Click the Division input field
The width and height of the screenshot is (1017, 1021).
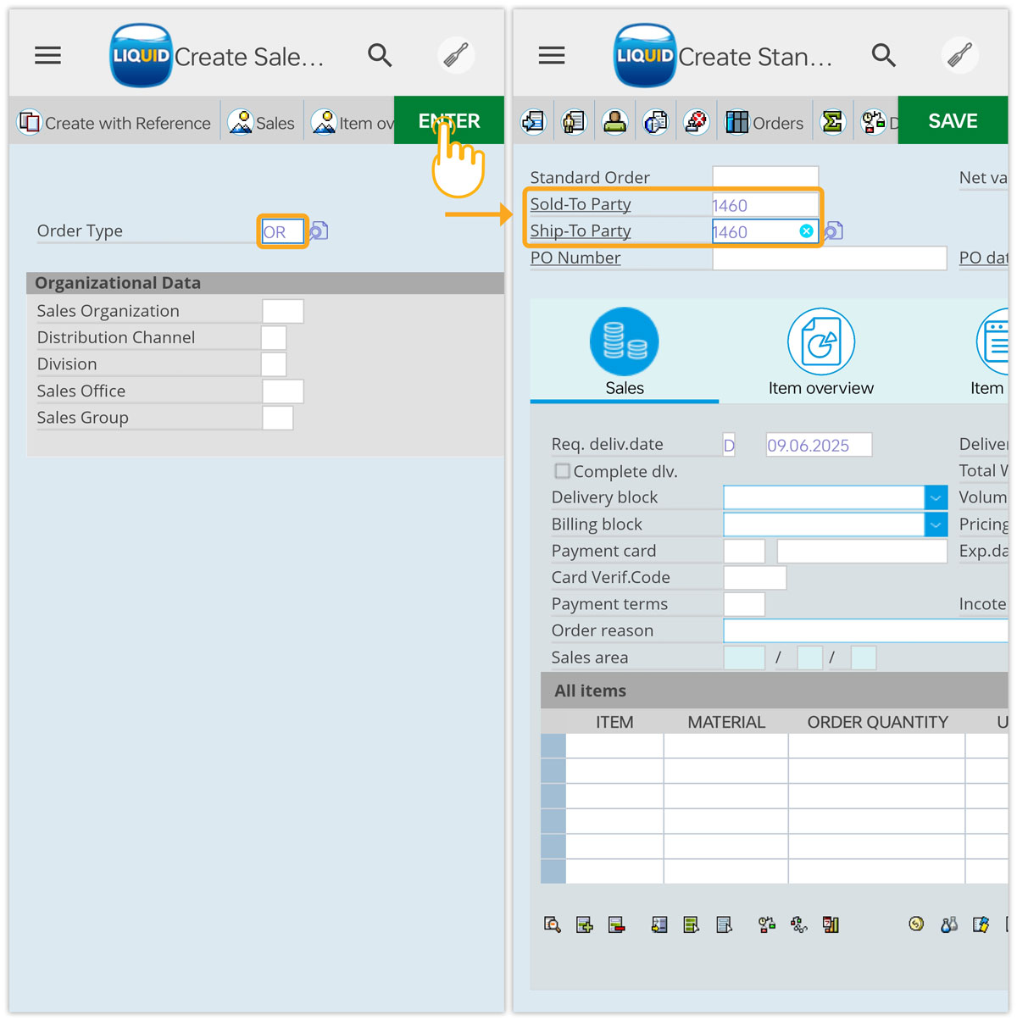point(274,364)
